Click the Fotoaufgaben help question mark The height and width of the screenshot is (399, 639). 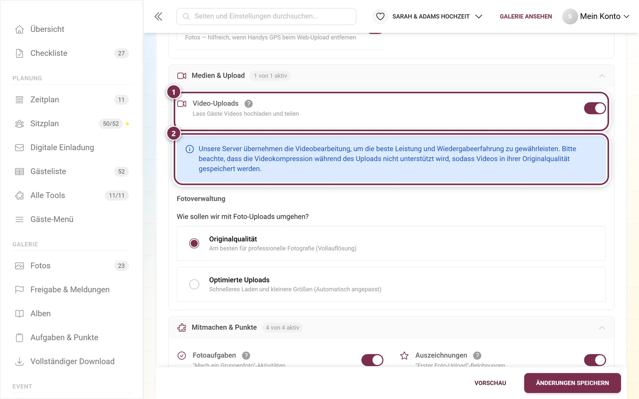coord(246,356)
